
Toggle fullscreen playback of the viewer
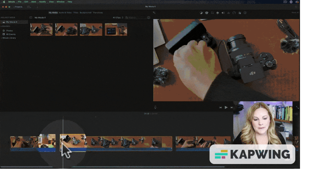pyautogui.click(x=297, y=107)
